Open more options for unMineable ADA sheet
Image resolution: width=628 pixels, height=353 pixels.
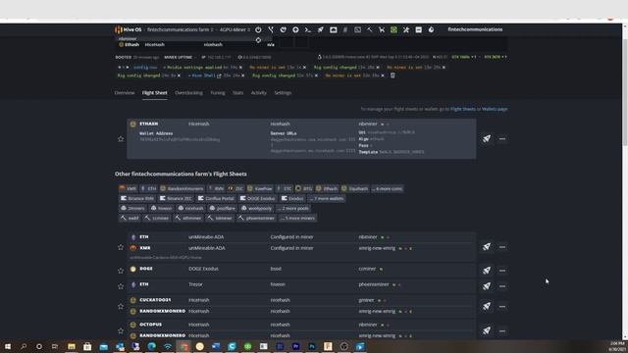(502, 247)
